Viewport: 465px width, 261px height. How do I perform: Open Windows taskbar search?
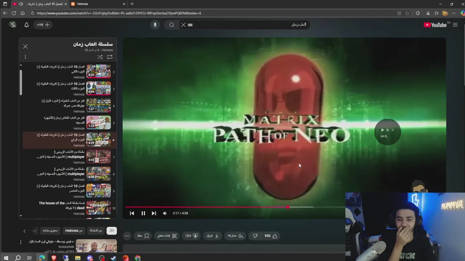click(x=18, y=258)
